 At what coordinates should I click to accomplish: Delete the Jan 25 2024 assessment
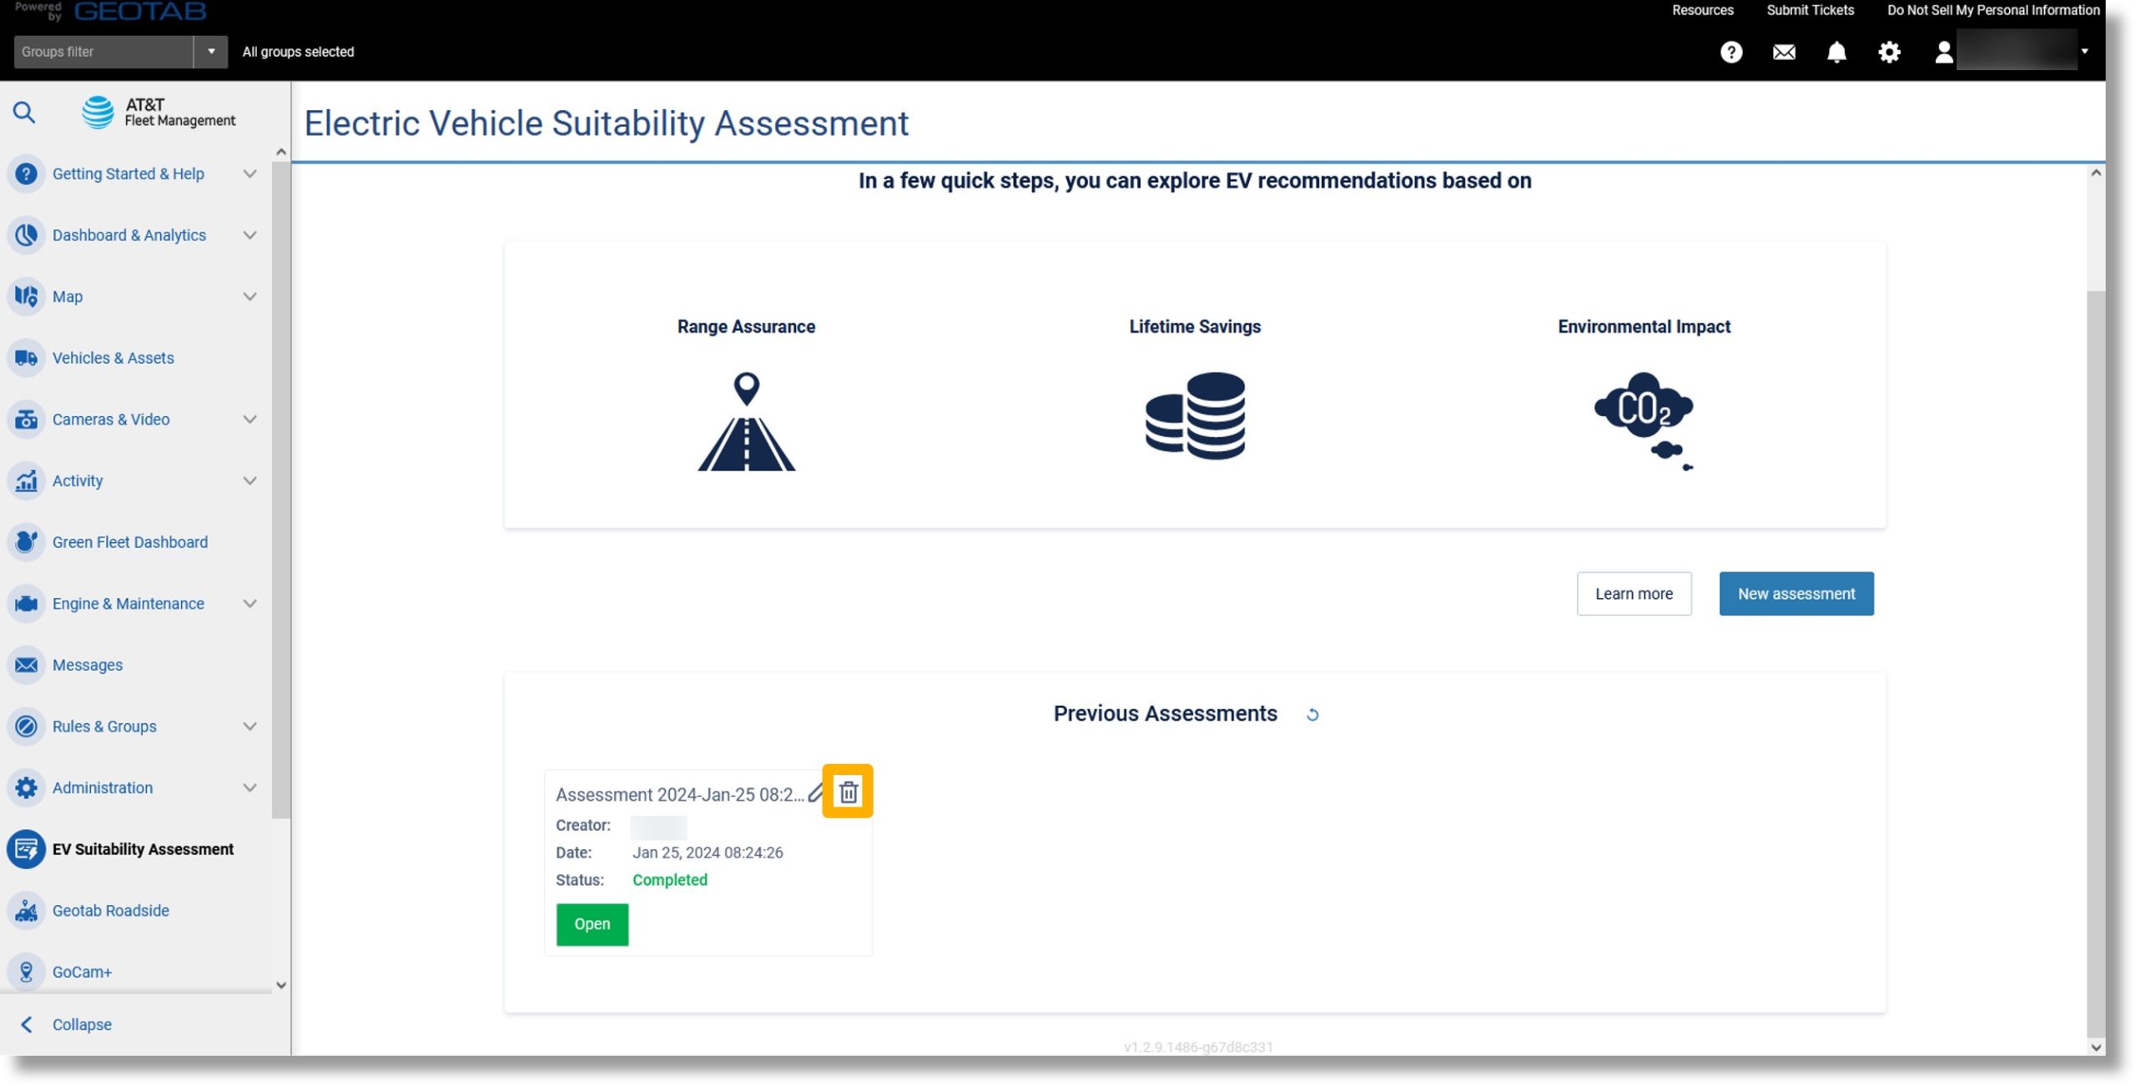(846, 791)
